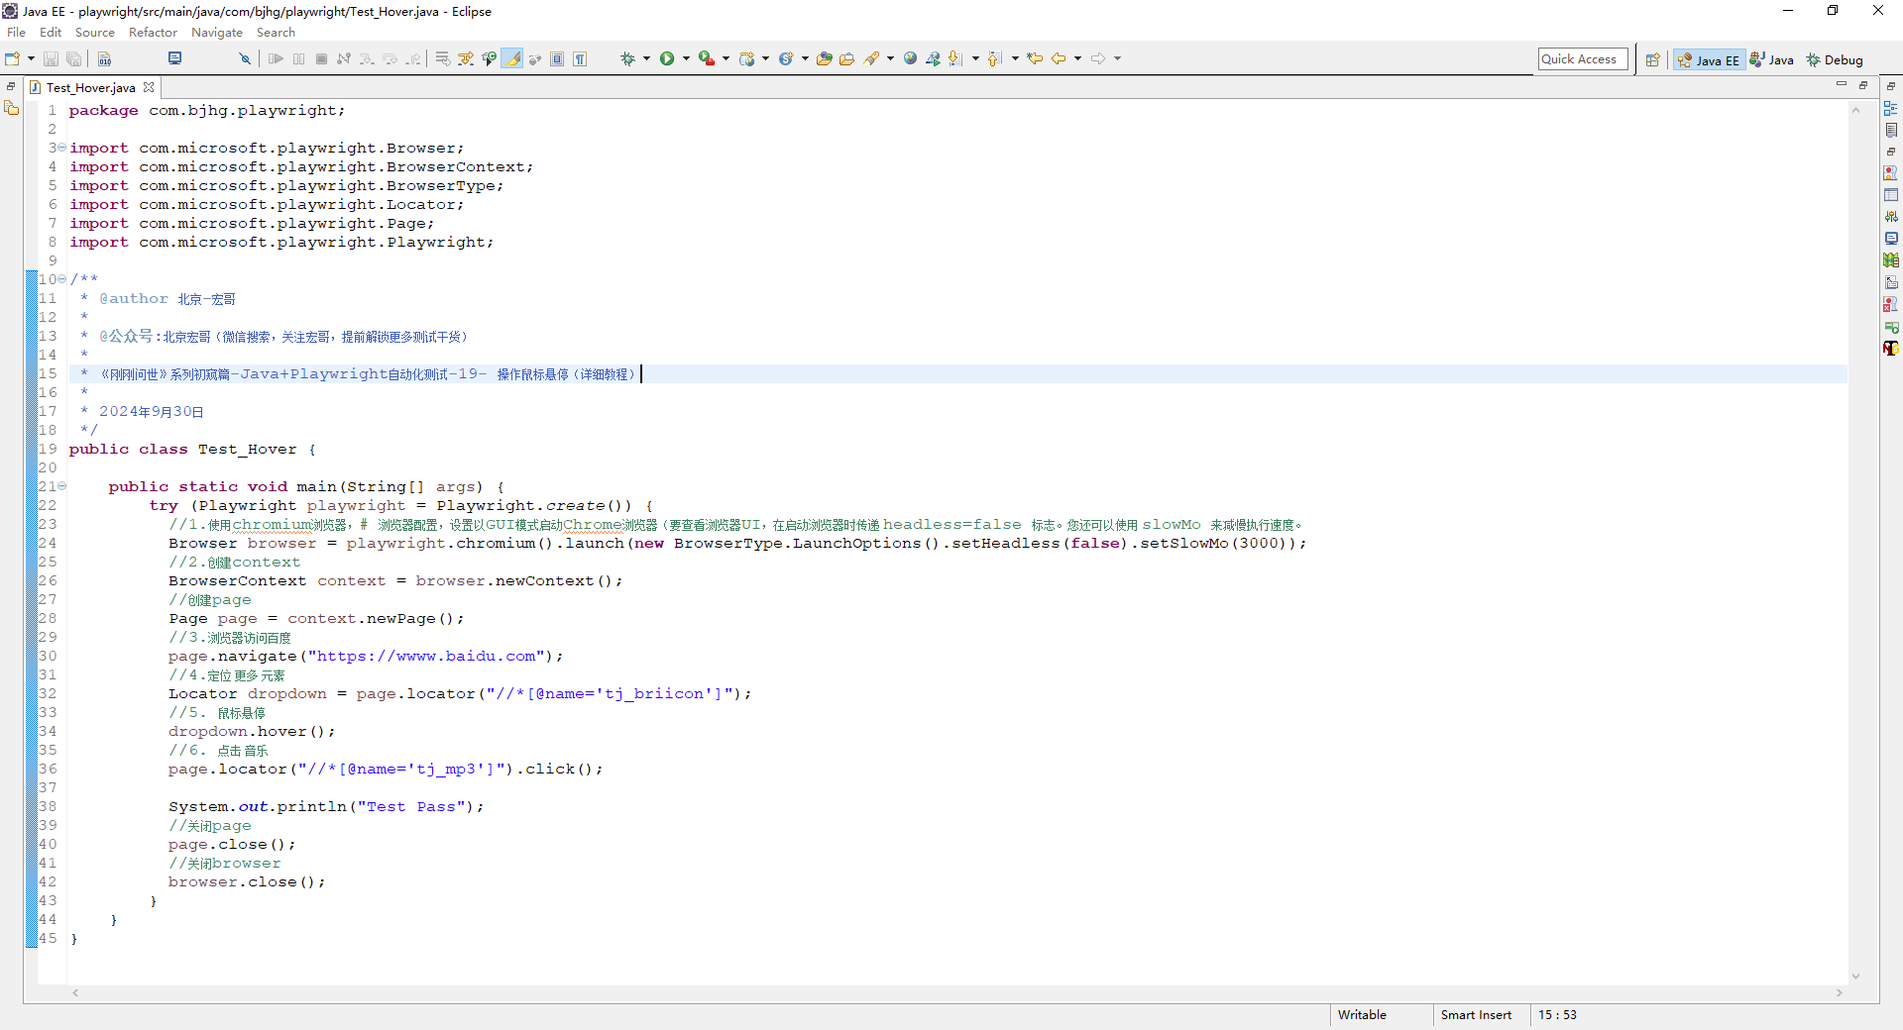The height and width of the screenshot is (1030, 1903).
Task: Click the New file wizard icon
Action: coord(13,59)
